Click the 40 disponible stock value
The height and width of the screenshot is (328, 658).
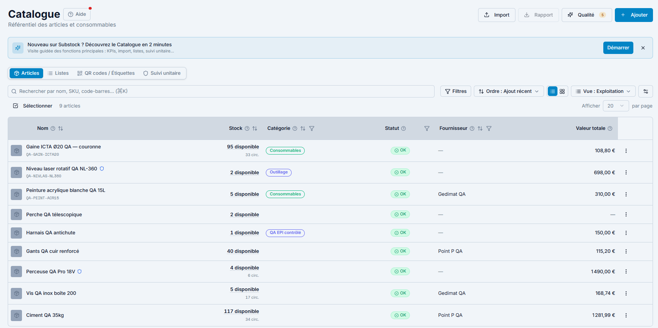(x=243, y=251)
